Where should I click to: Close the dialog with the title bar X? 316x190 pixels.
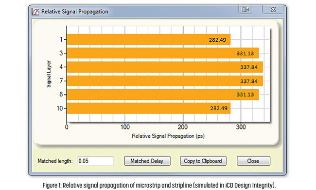tap(273, 9)
